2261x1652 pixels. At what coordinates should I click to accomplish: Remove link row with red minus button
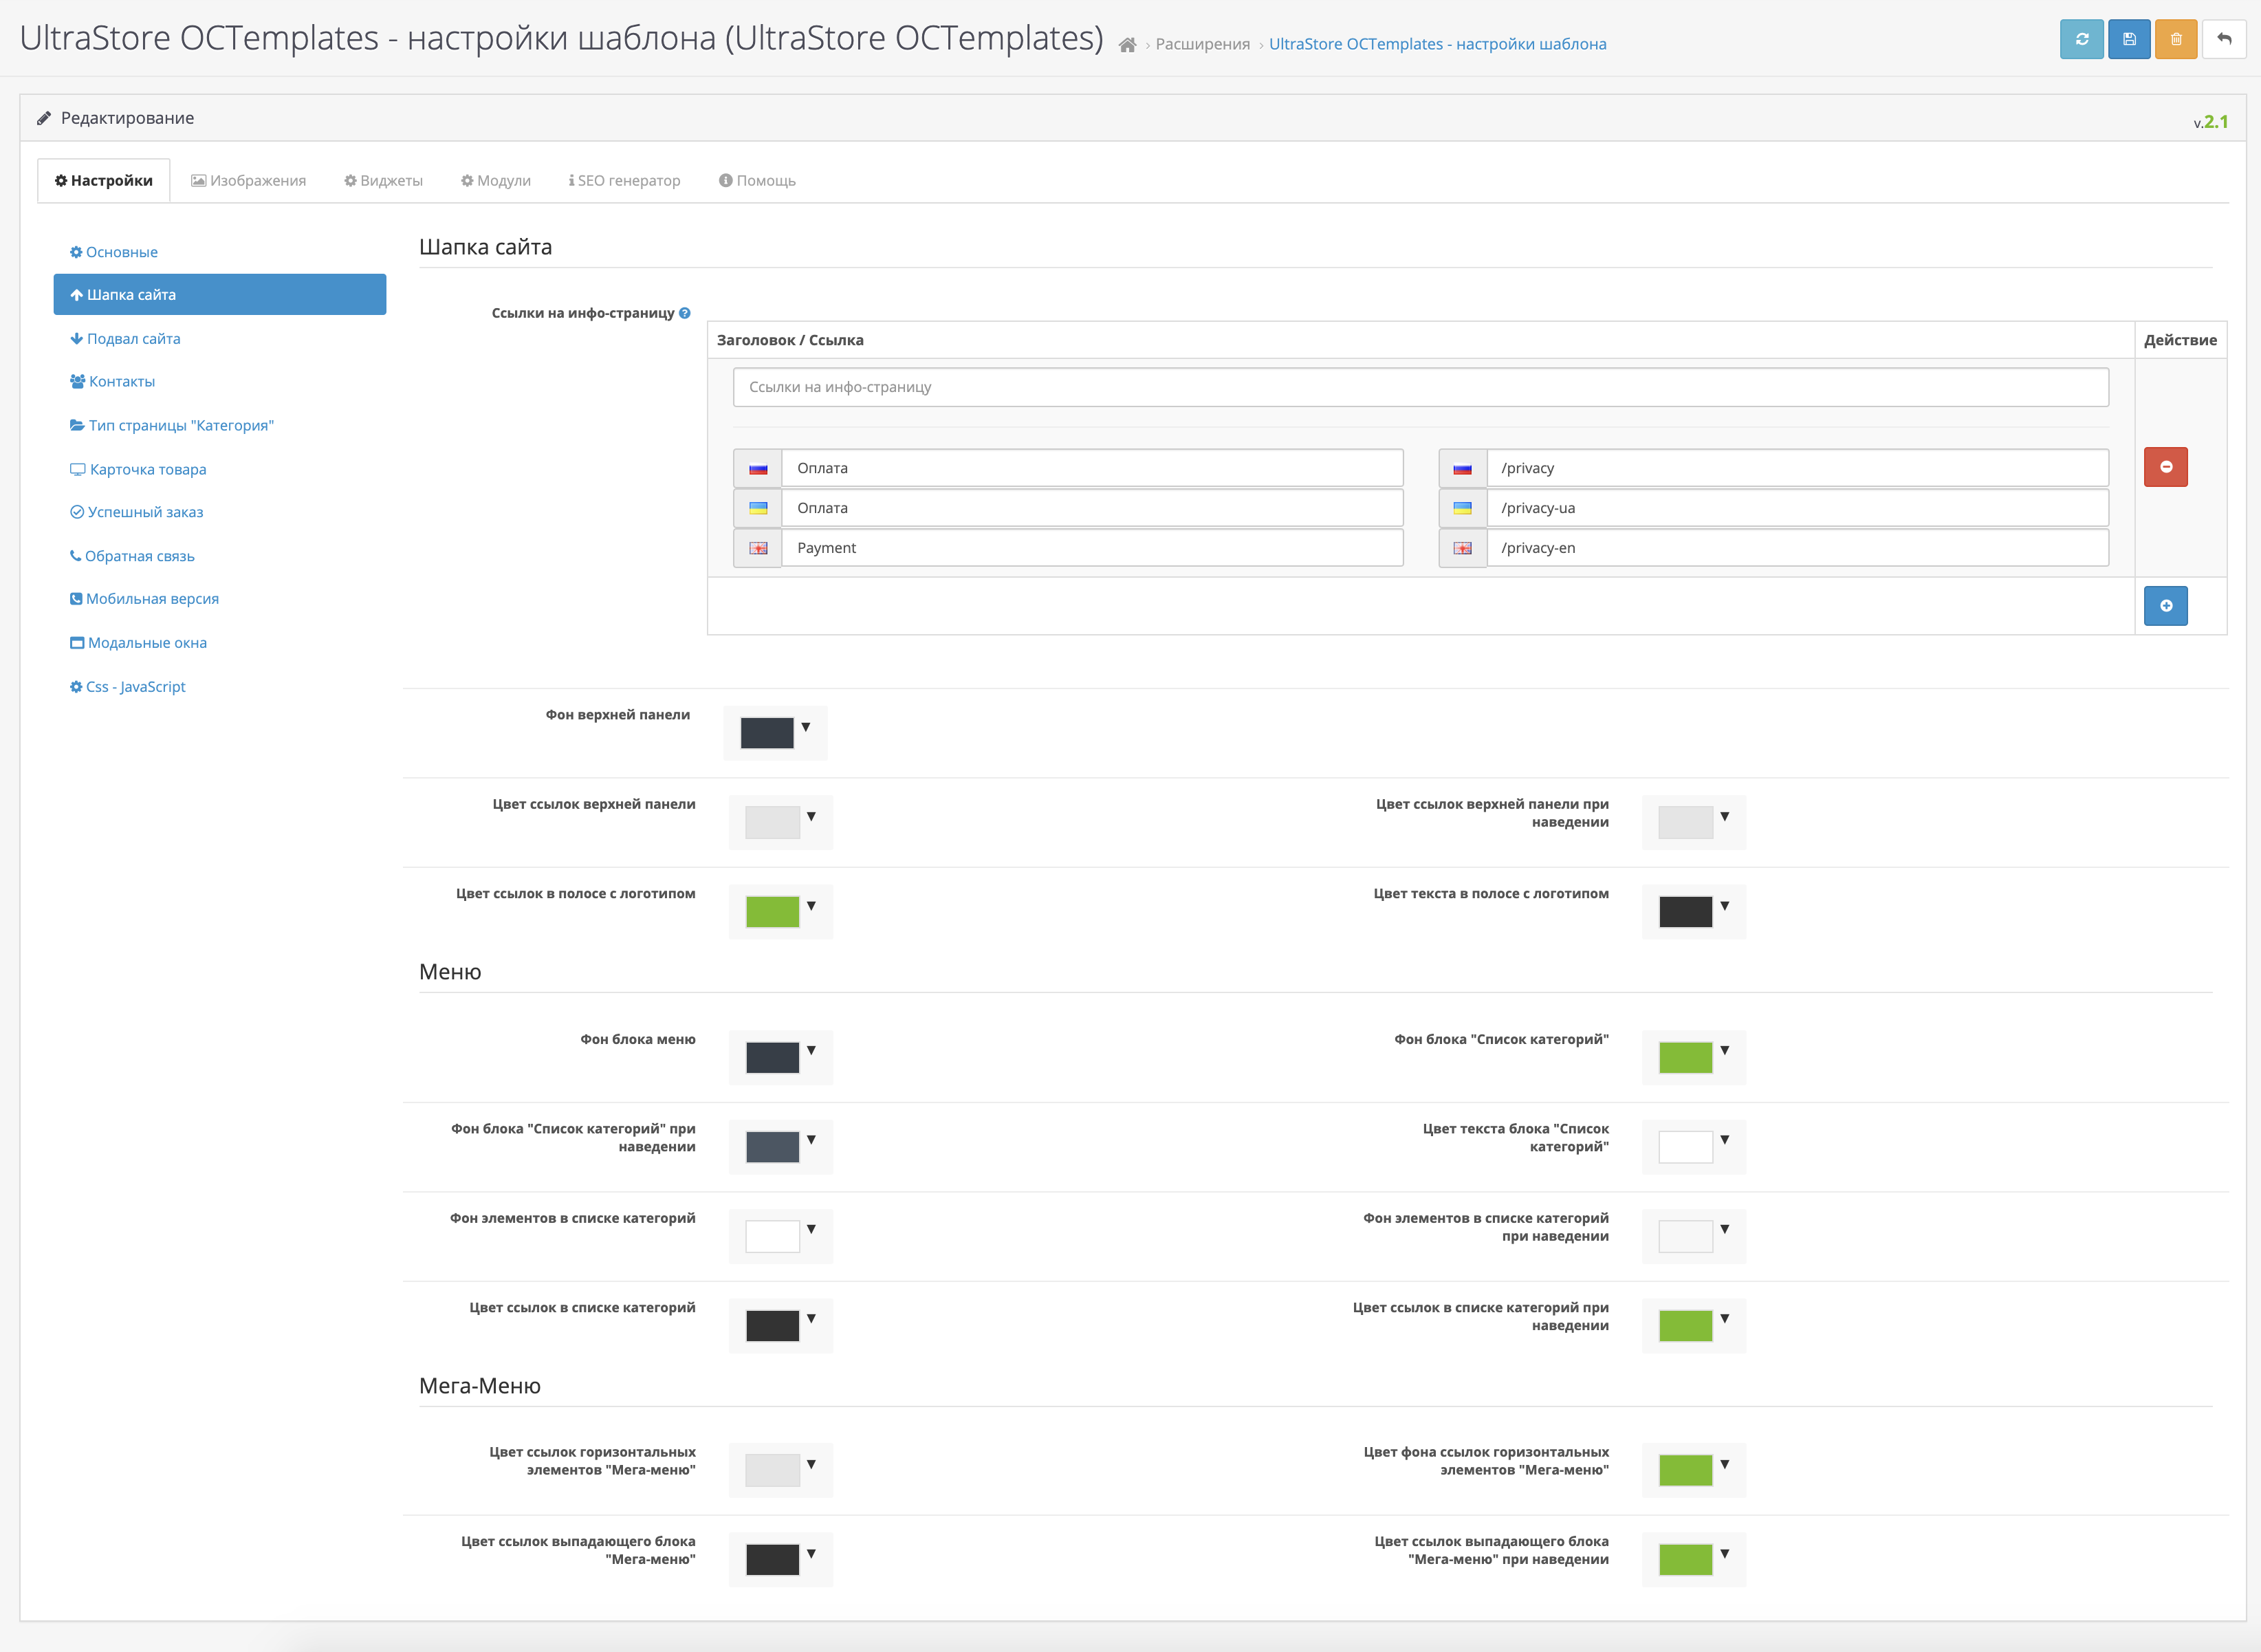tap(2165, 467)
